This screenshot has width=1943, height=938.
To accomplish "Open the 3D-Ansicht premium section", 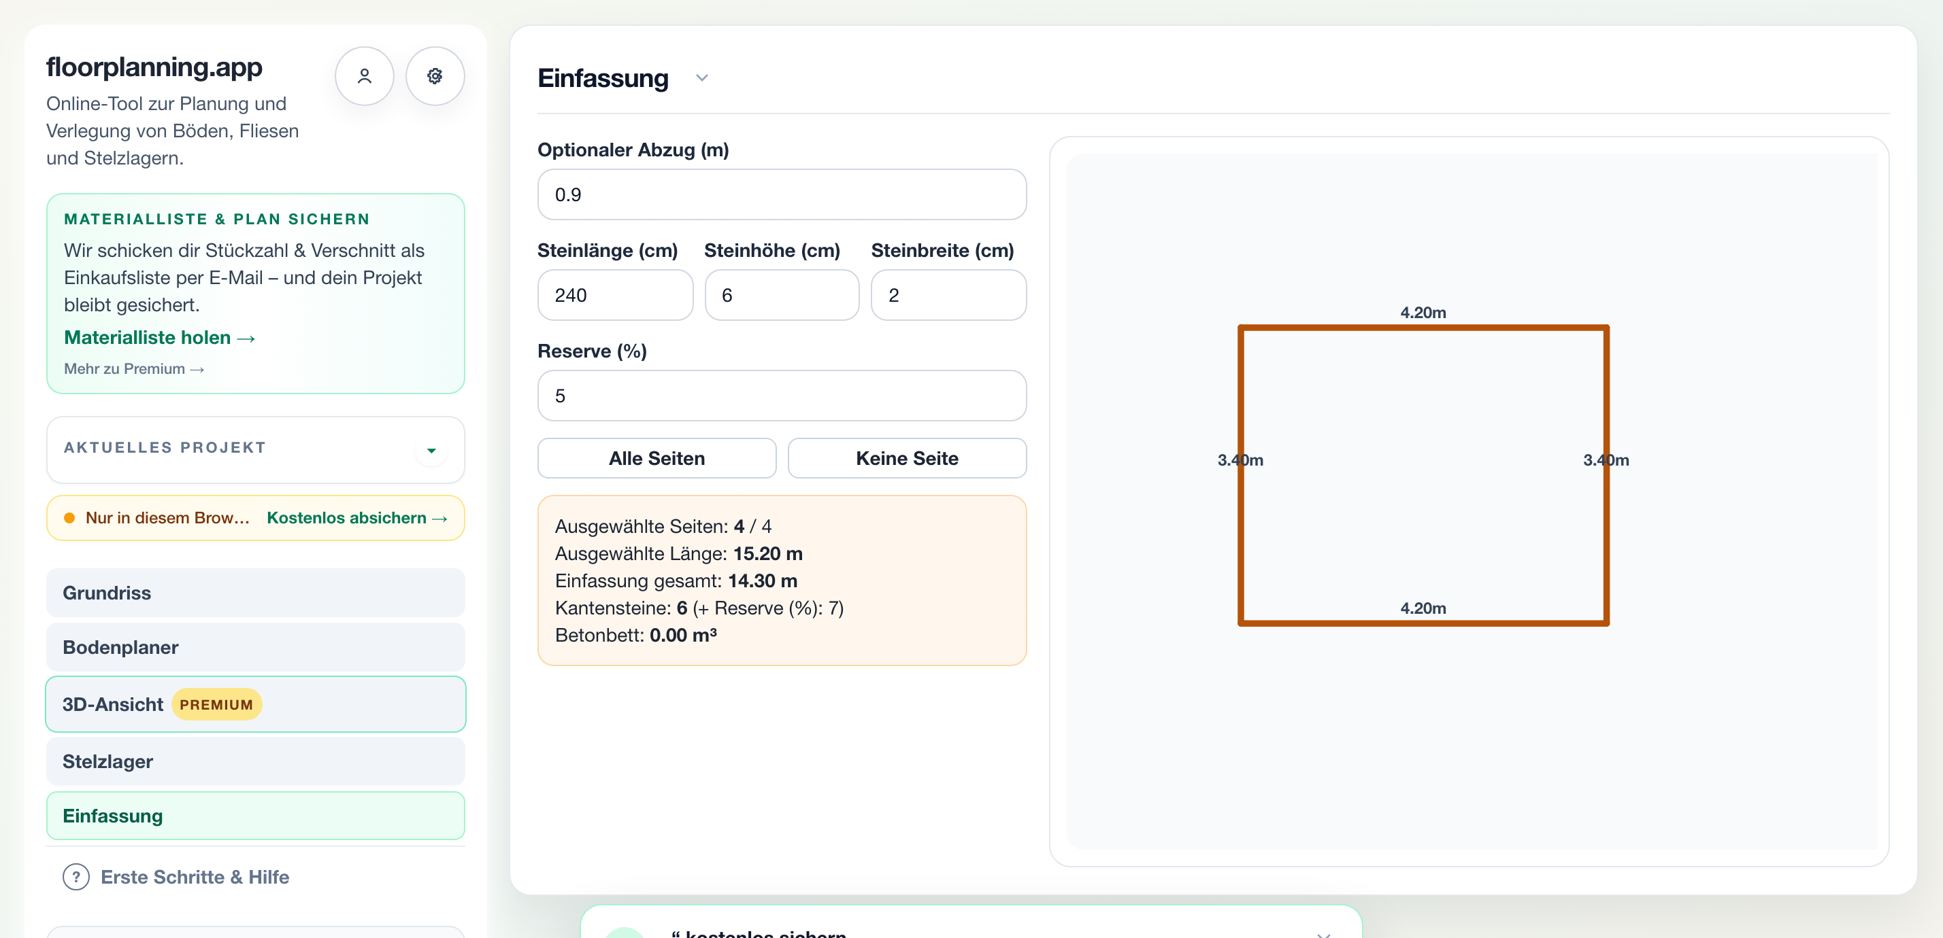I will (256, 704).
